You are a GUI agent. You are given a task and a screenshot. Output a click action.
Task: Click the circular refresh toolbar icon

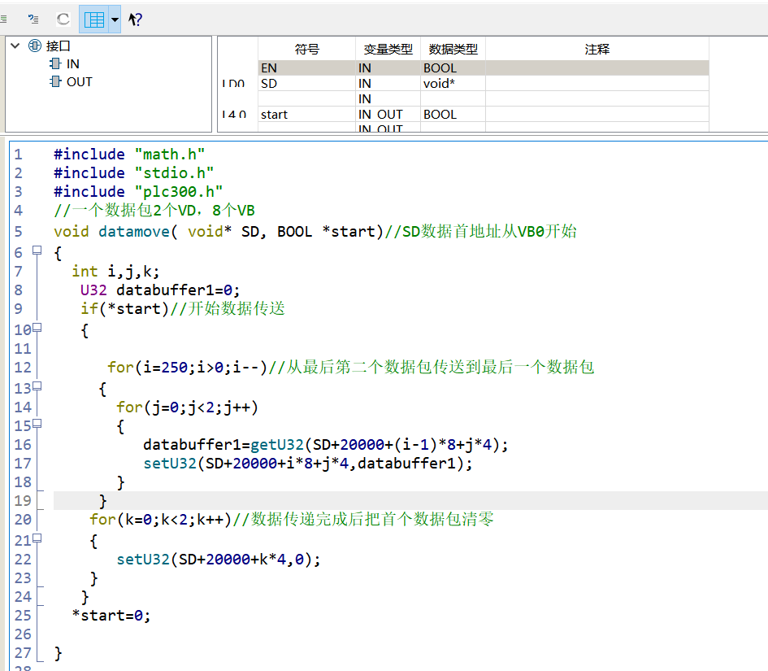point(63,20)
